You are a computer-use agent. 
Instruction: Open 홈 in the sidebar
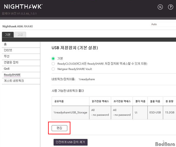pyautogui.click(x=21, y=44)
